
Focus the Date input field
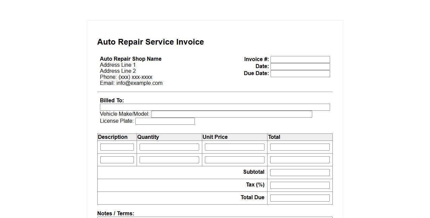(x=300, y=66)
